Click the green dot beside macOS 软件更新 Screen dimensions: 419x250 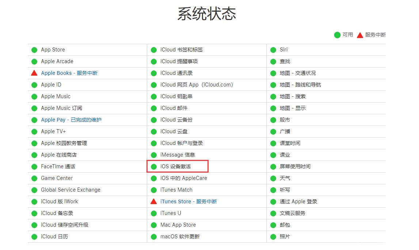[x=154, y=236]
